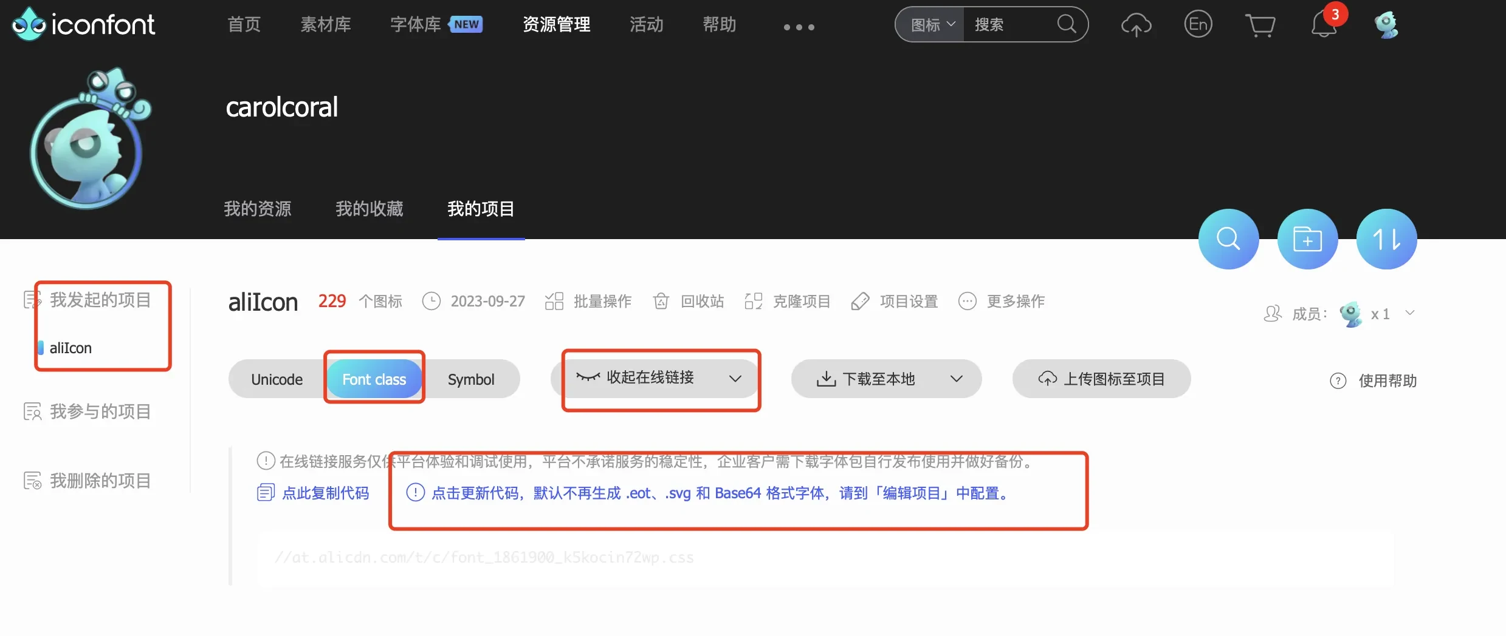Click 克隆项目 clone project
This screenshot has height=636, width=1506.
pos(787,301)
